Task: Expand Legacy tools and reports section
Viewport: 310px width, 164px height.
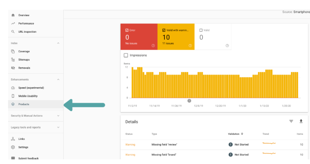Action: pos(58,127)
